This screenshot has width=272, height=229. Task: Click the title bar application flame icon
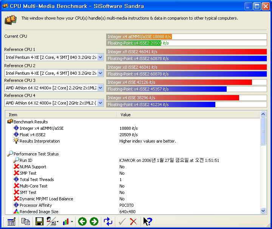click(5, 6)
